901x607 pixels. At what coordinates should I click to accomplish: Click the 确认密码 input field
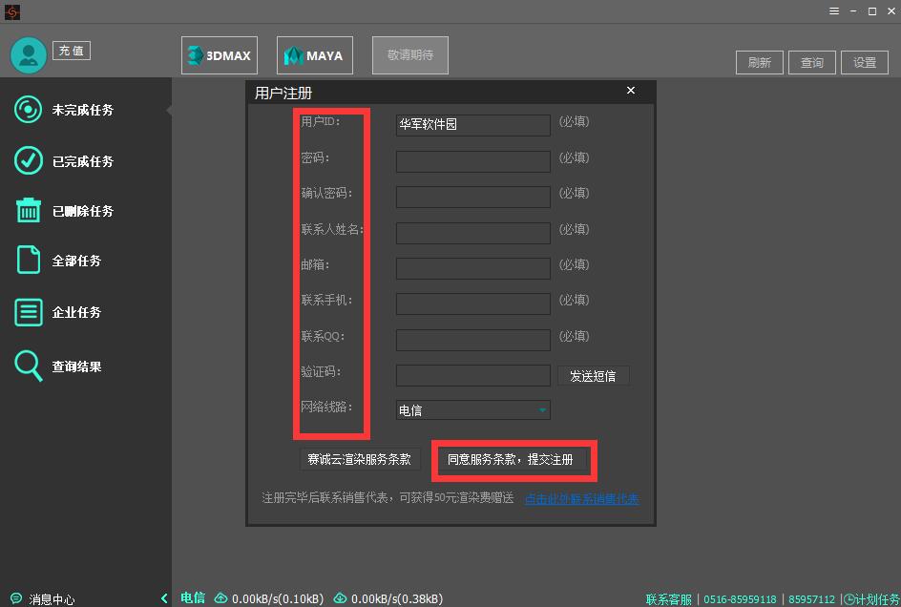click(472, 198)
